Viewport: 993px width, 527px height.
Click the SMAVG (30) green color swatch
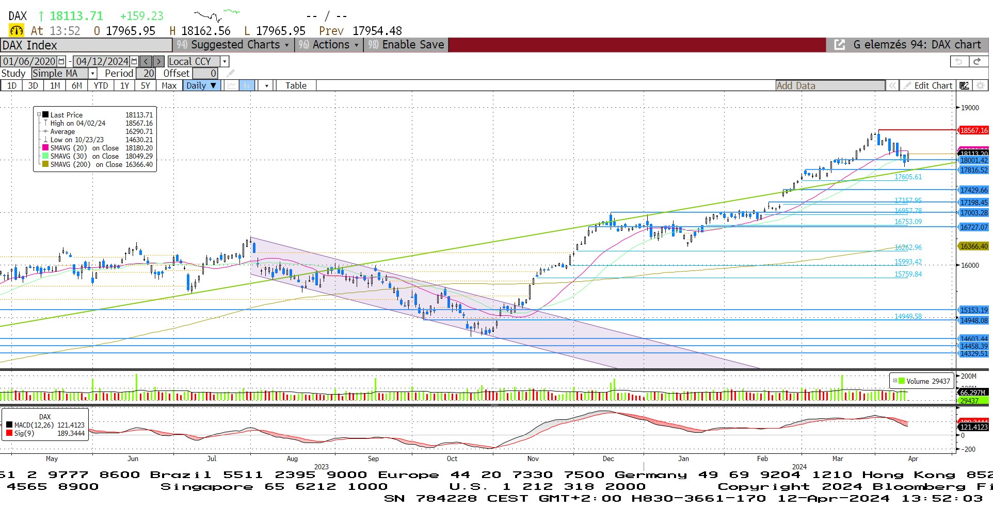point(45,156)
